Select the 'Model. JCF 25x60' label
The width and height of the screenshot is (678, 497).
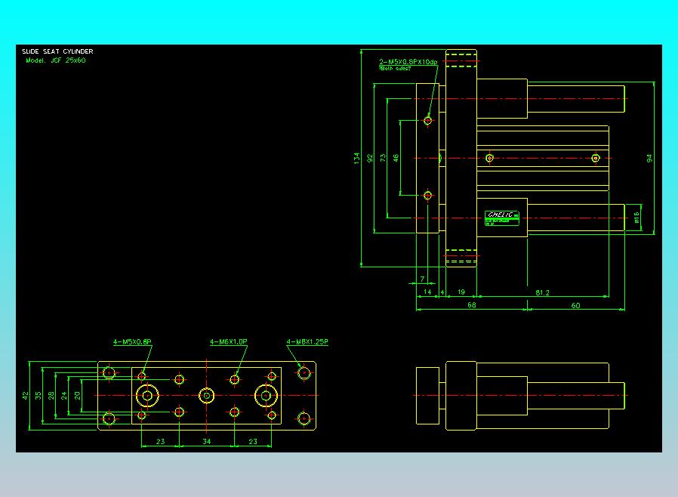tap(56, 60)
